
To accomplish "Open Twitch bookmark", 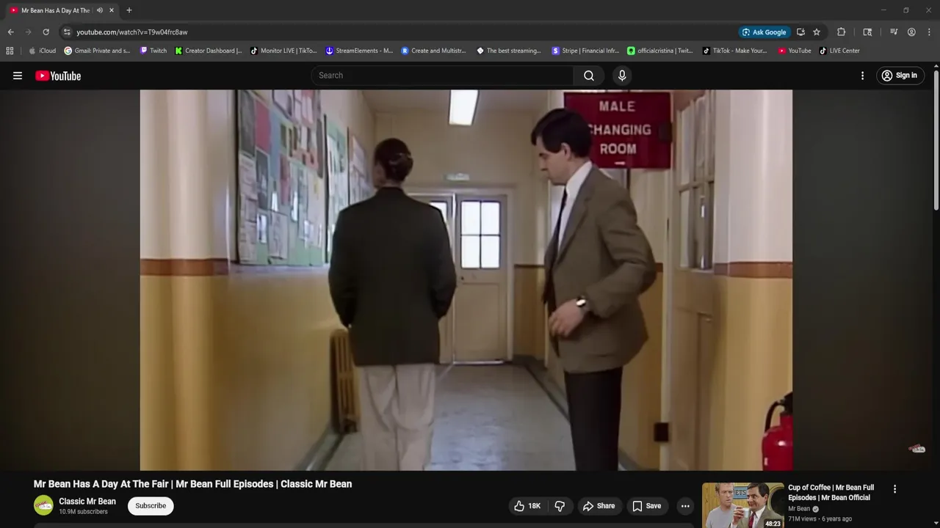I will (x=153, y=51).
